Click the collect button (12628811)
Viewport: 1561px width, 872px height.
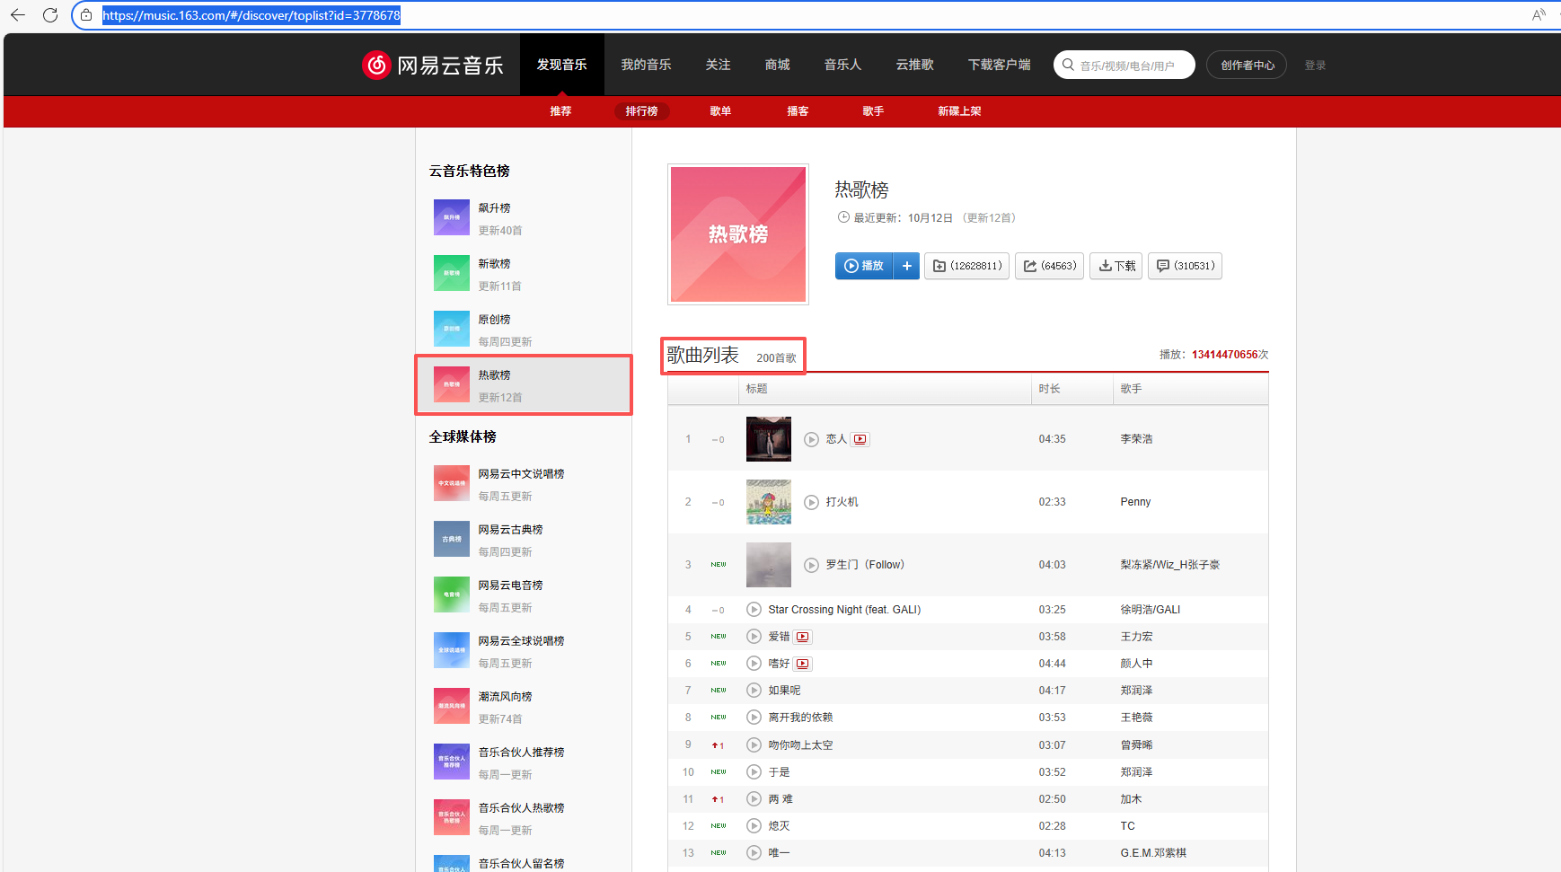point(967,266)
